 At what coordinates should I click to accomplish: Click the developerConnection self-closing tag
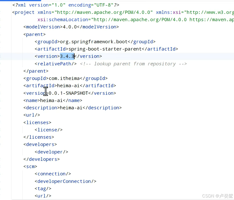(x=65, y=181)
